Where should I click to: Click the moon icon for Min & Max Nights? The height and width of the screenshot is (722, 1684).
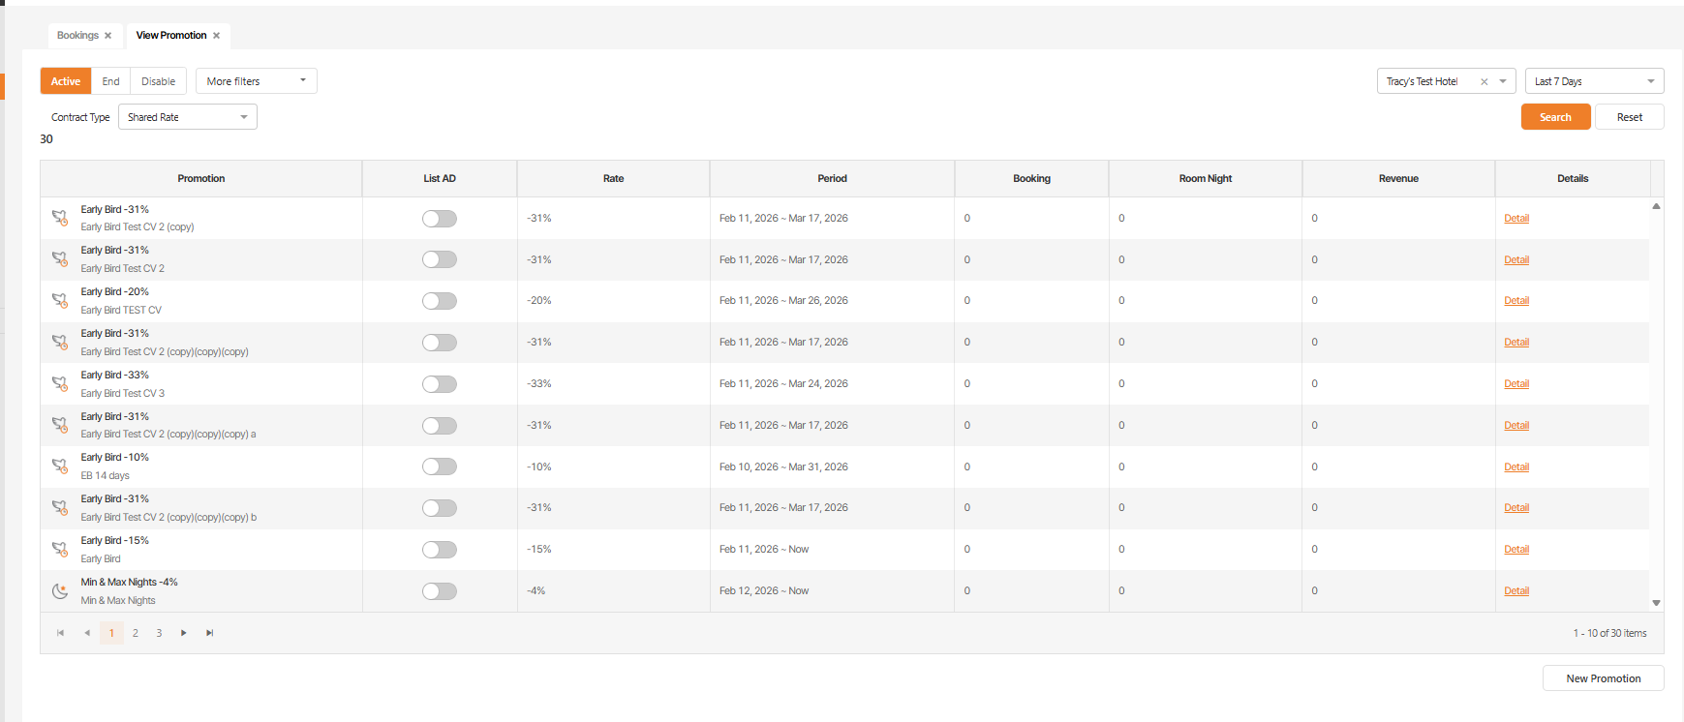point(60,590)
